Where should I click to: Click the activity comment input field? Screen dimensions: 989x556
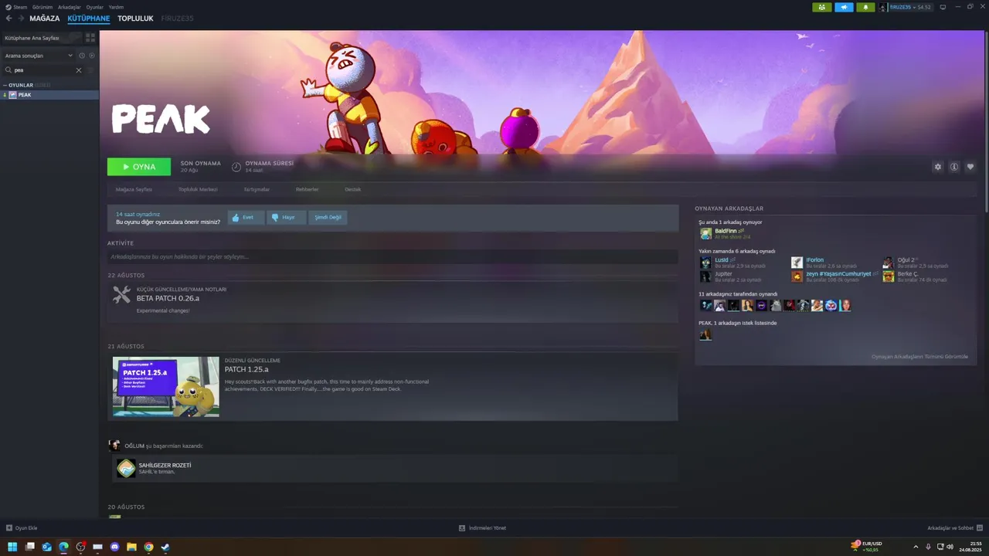tap(393, 256)
